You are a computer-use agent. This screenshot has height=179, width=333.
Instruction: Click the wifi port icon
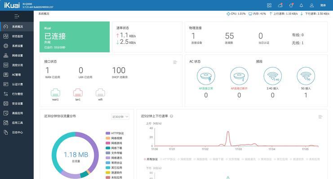tap(100, 93)
